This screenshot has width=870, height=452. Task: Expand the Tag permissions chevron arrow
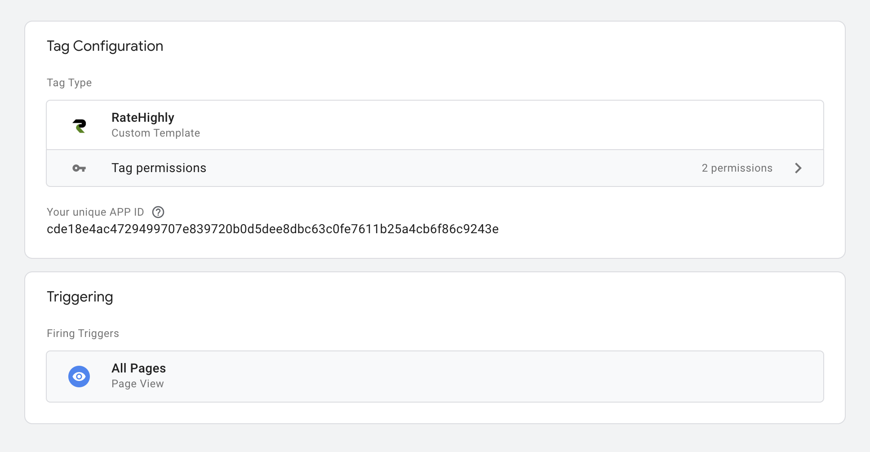point(799,168)
